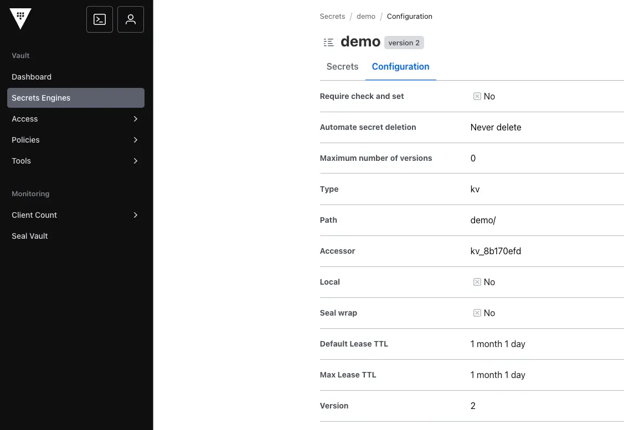
Task: Expand the Tools section chevron
Action: point(136,161)
